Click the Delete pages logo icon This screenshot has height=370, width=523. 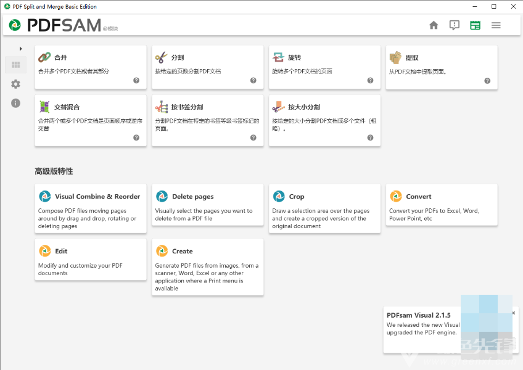(x=162, y=196)
